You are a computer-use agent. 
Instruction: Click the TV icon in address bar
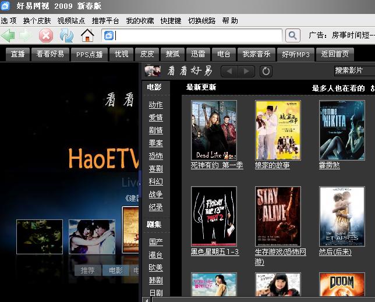pos(109,35)
